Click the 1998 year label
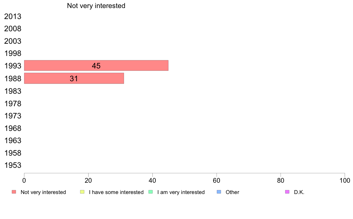Screen dimensions: 353x219 point(12,54)
